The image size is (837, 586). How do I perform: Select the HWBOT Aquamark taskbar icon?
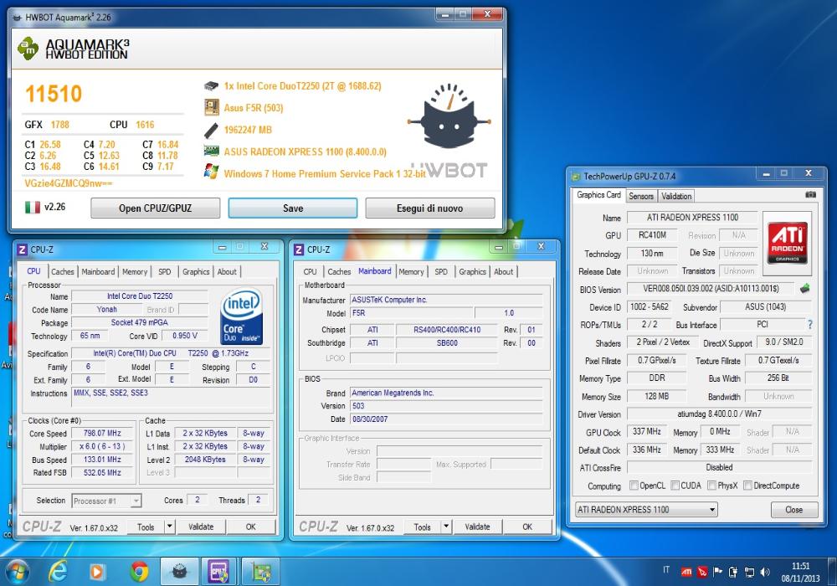(x=179, y=572)
